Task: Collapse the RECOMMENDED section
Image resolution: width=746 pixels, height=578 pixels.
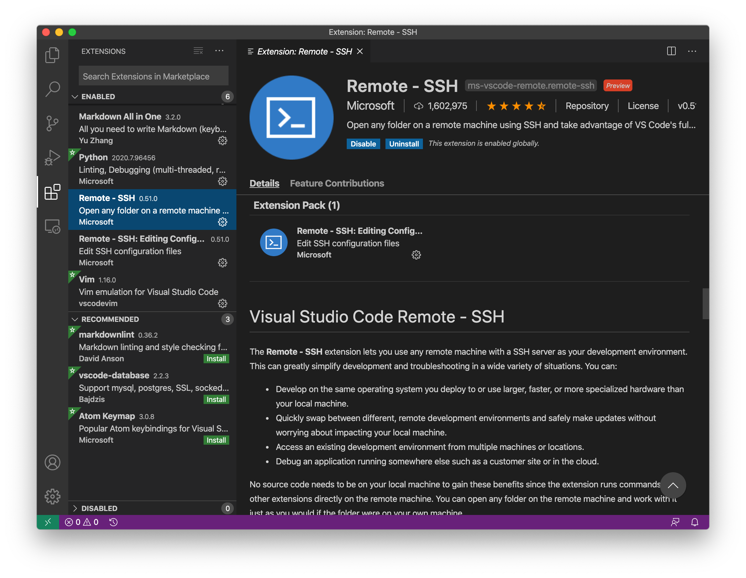Action: coord(110,319)
